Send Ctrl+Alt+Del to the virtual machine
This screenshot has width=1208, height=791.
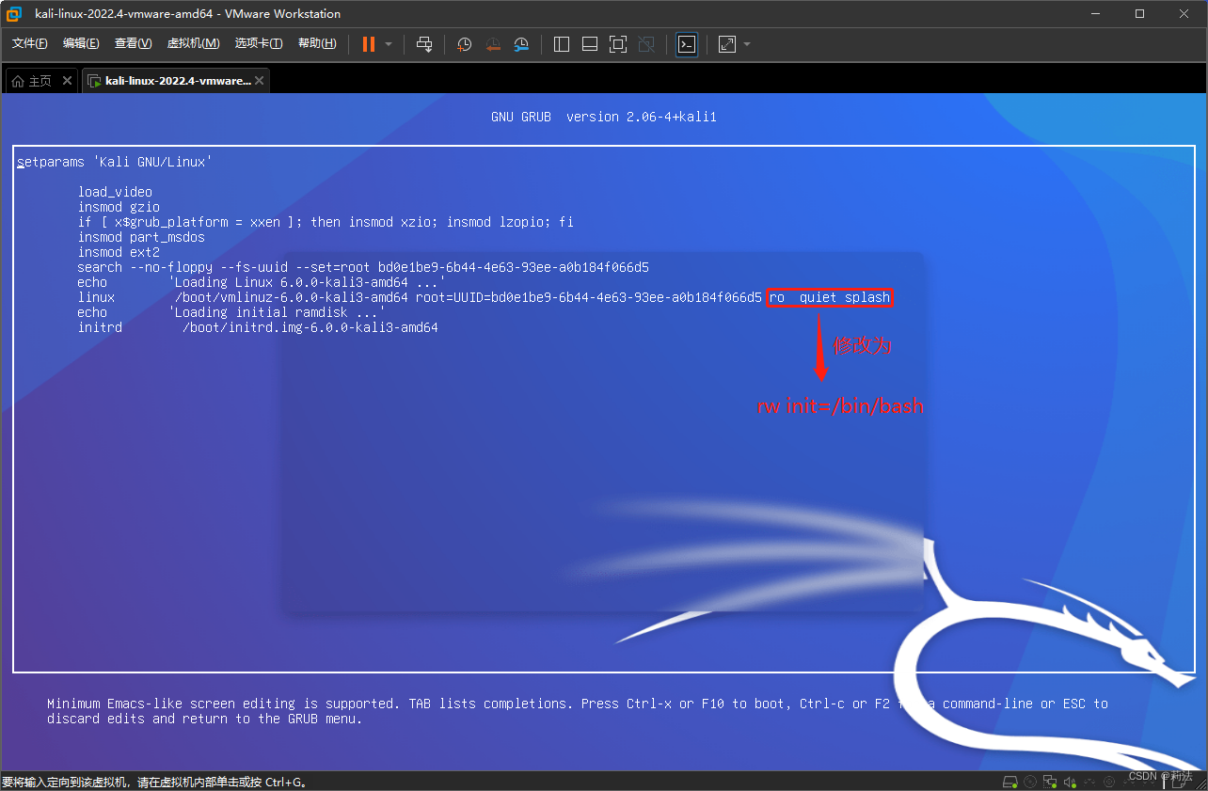pos(424,44)
